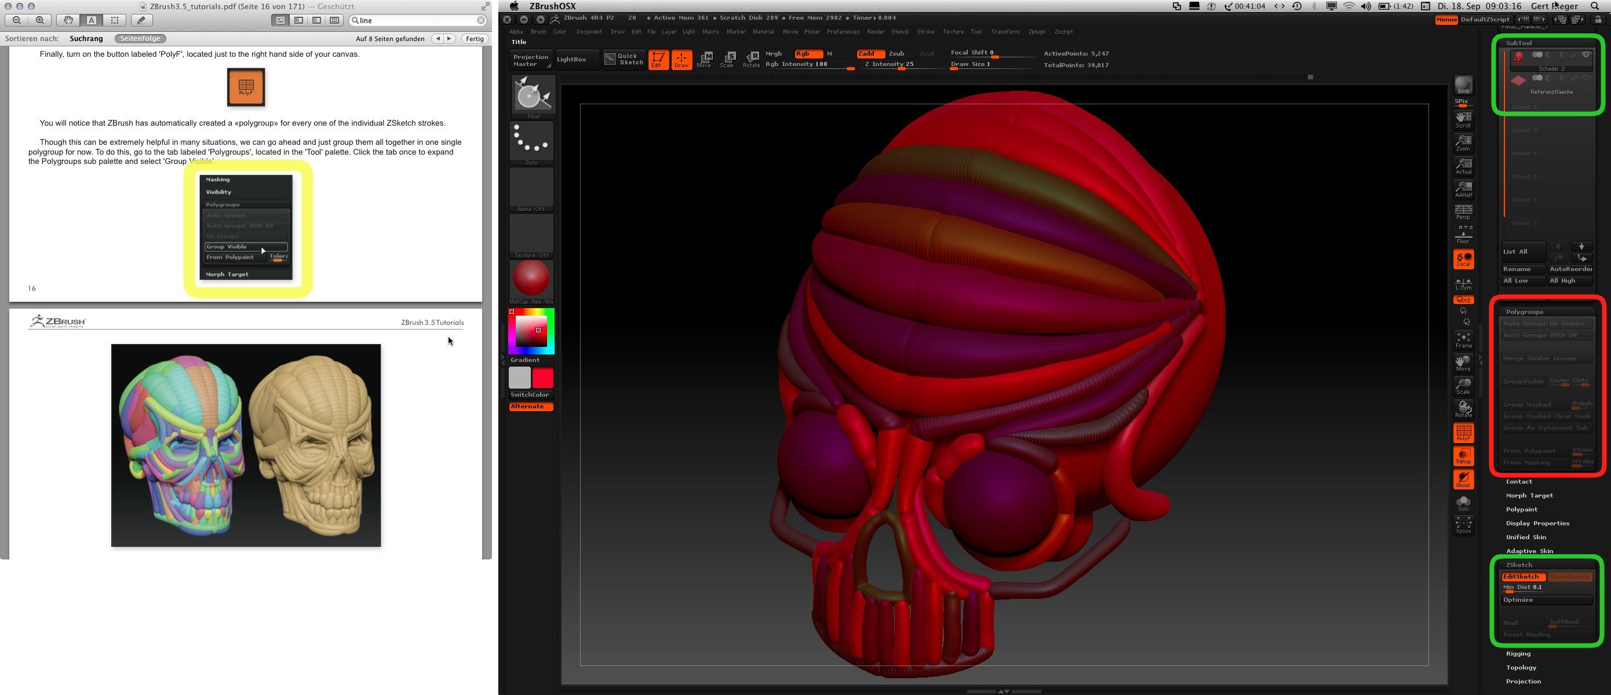Click the Projection Master button
The height and width of the screenshot is (695, 1611).
click(x=531, y=60)
